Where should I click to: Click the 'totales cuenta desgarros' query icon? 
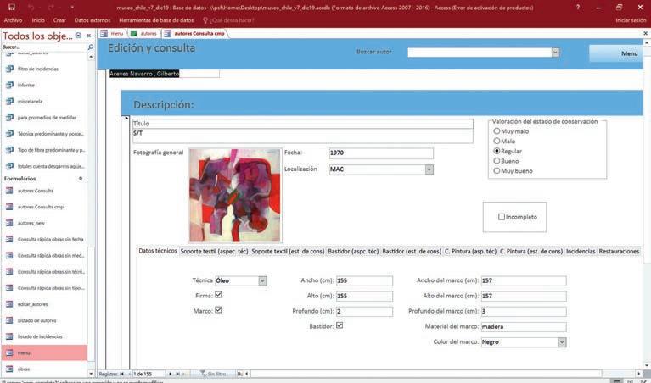point(9,166)
